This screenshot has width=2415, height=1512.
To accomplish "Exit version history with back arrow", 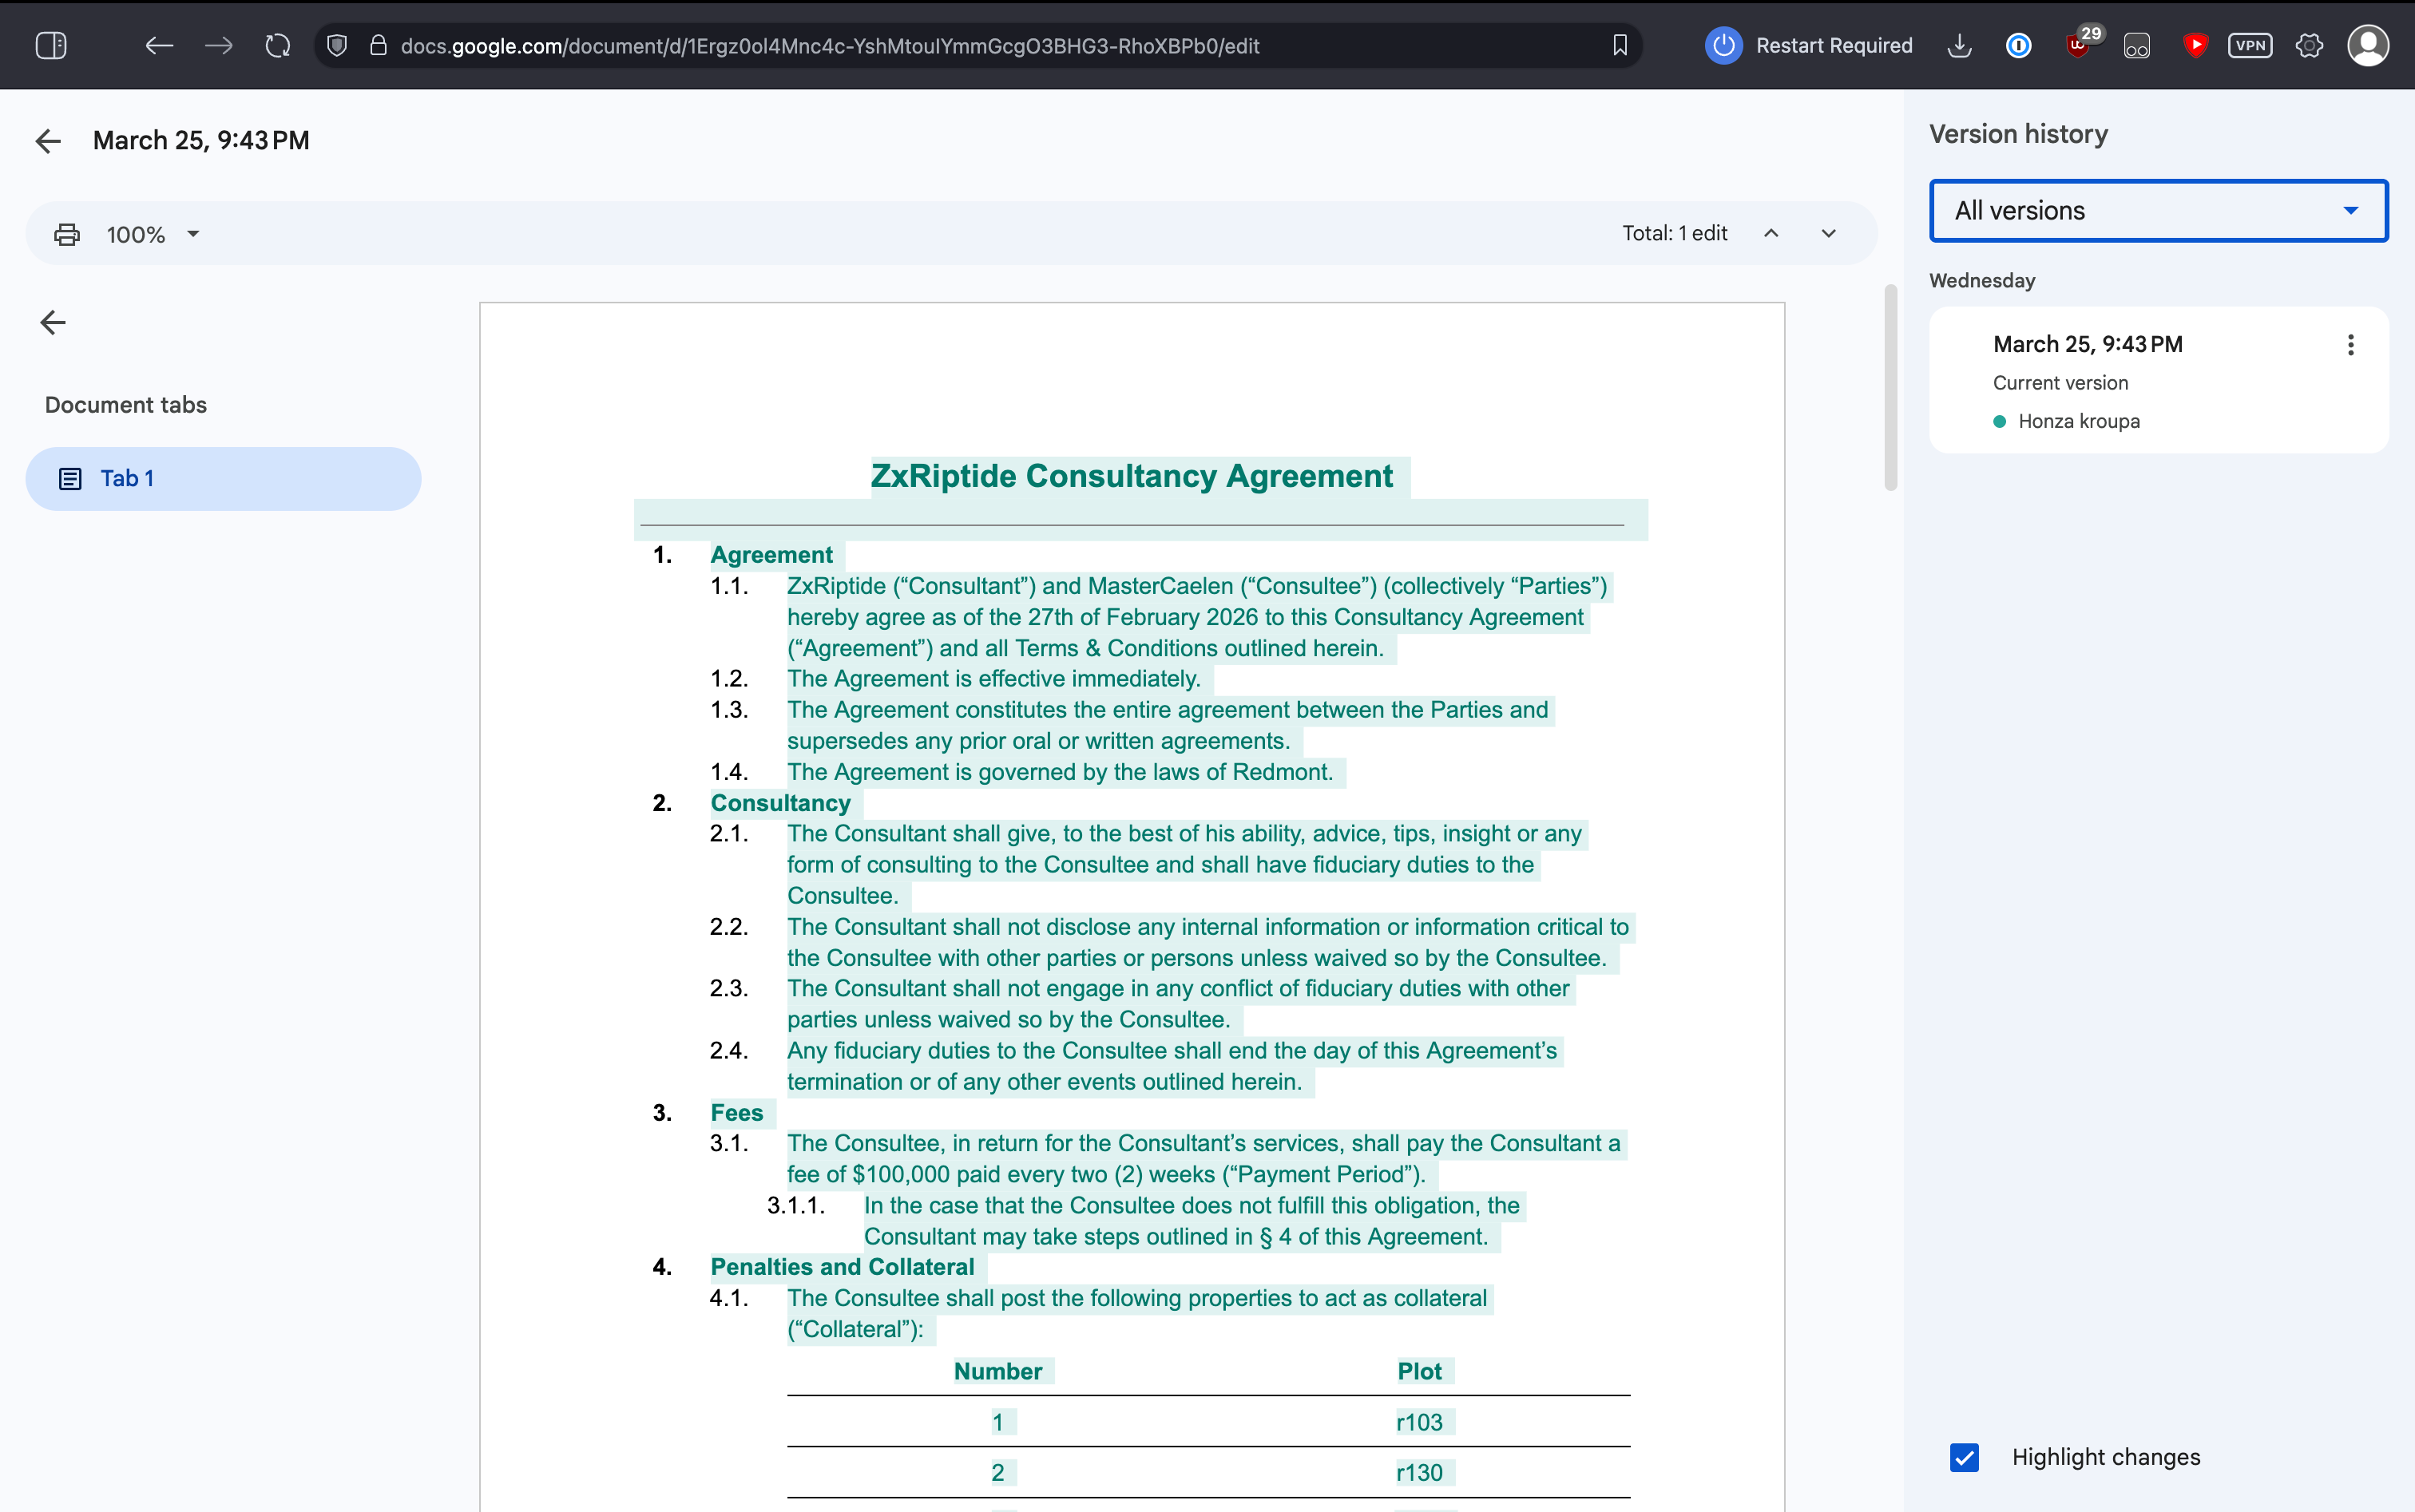I will [48, 141].
